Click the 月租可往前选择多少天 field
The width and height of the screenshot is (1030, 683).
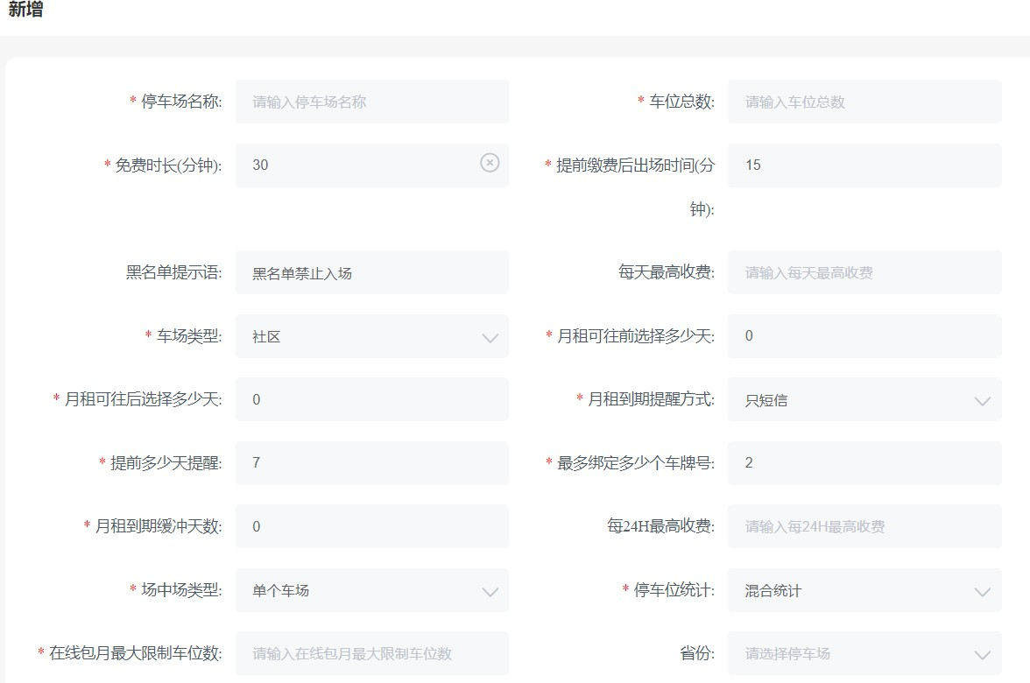pyautogui.click(x=864, y=336)
